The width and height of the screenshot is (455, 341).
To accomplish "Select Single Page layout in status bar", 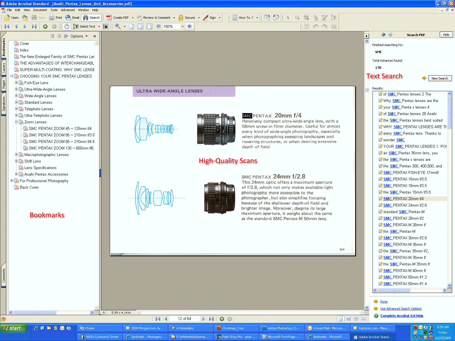I will tap(341, 319).
